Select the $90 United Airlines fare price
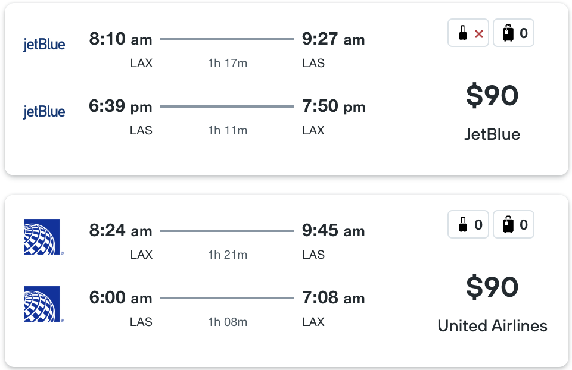The width and height of the screenshot is (572, 370). click(492, 287)
